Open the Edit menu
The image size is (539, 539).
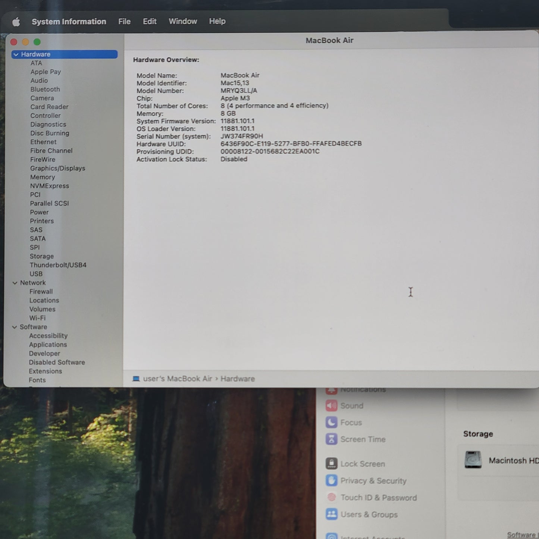(x=150, y=22)
